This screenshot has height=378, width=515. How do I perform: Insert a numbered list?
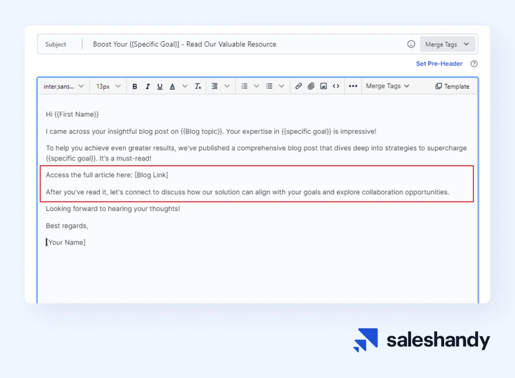[244, 86]
